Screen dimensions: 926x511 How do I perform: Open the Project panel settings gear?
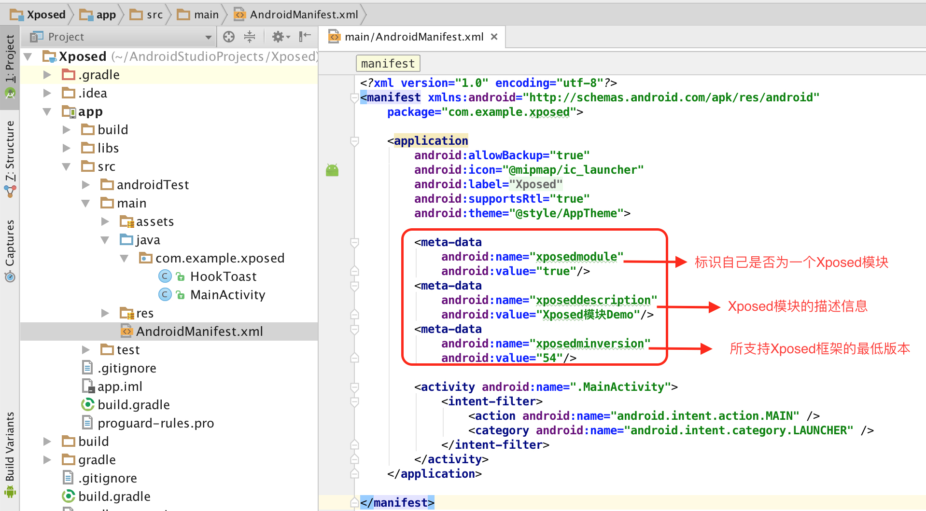[281, 37]
